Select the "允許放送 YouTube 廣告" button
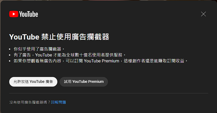This screenshot has width=217, height=113. pyautogui.click(x=33, y=82)
